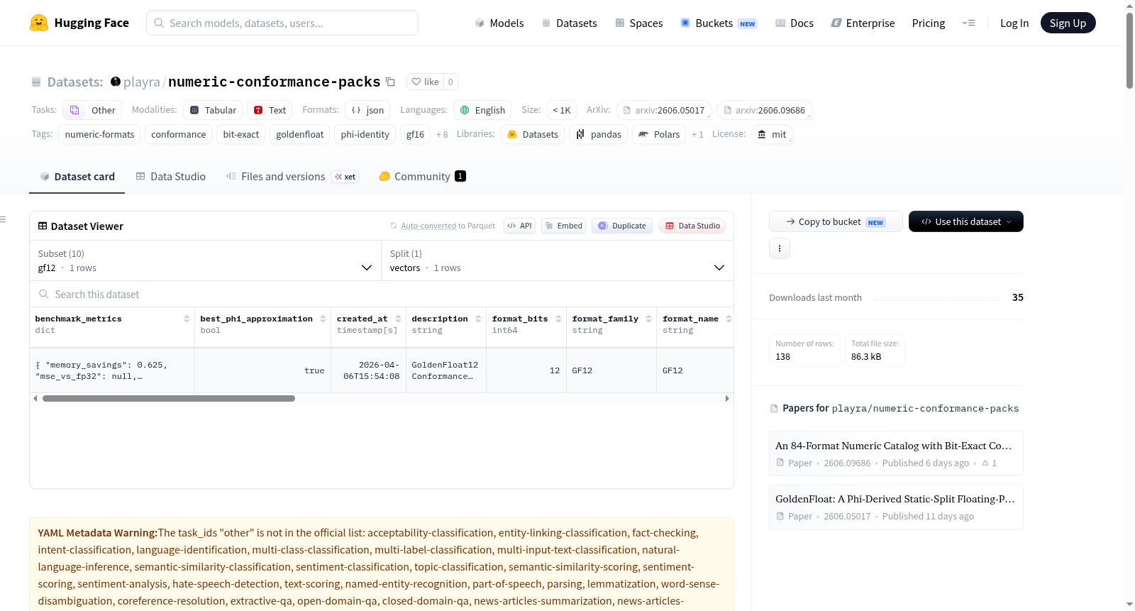Image resolution: width=1135 pixels, height=611 pixels.
Task: Open the Use this dataset dropdown
Action: 965,221
